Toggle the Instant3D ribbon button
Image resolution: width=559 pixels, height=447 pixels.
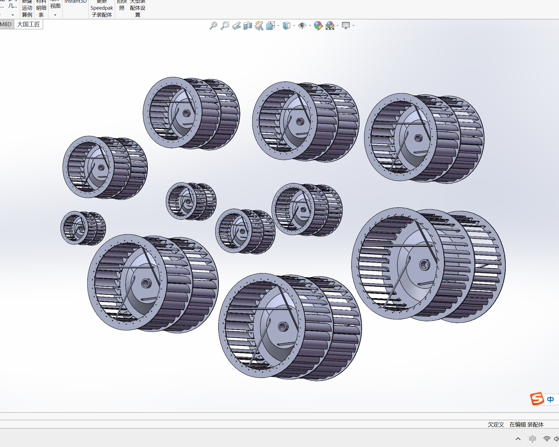tap(76, 2)
